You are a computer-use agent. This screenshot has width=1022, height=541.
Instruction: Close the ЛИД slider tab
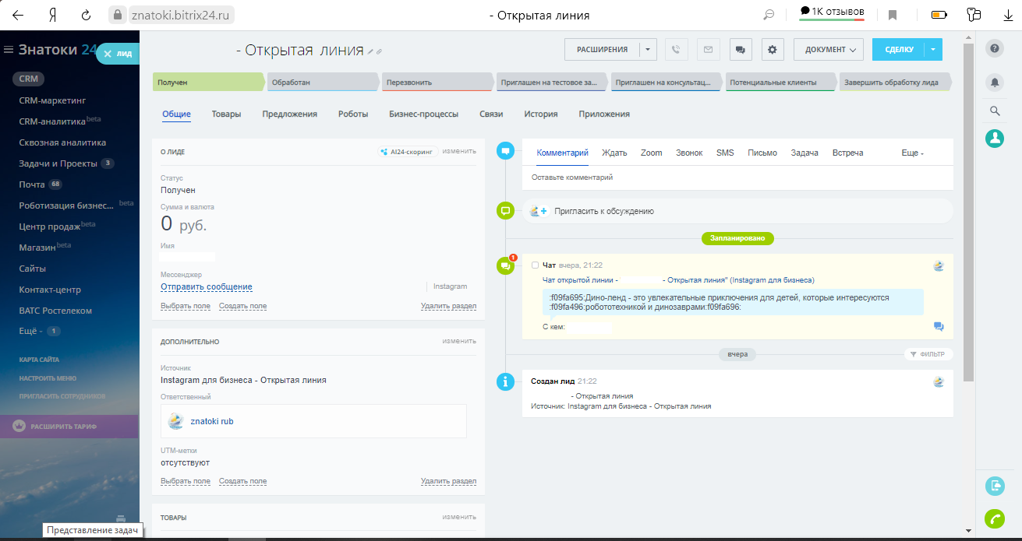[108, 54]
